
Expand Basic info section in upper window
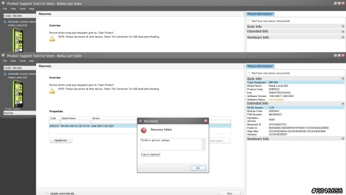pyautogui.click(x=343, y=26)
